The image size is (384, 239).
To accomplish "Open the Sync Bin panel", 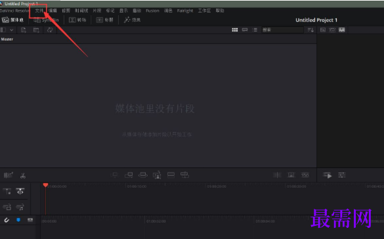I will click(46, 20).
